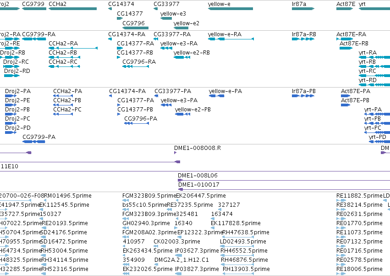Click the yrt gene label
The width and height of the screenshot is (390, 276).
(362, 4)
